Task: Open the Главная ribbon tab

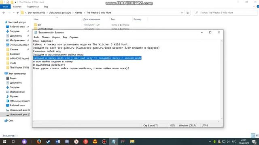Action: click(17, 6)
